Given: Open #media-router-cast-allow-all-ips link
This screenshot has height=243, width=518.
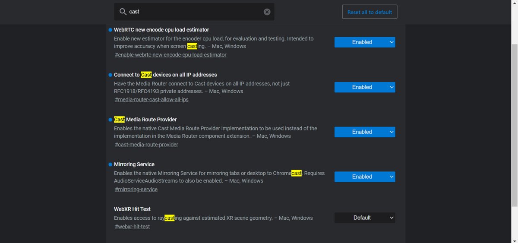Looking at the screenshot, I should pyautogui.click(x=152, y=100).
